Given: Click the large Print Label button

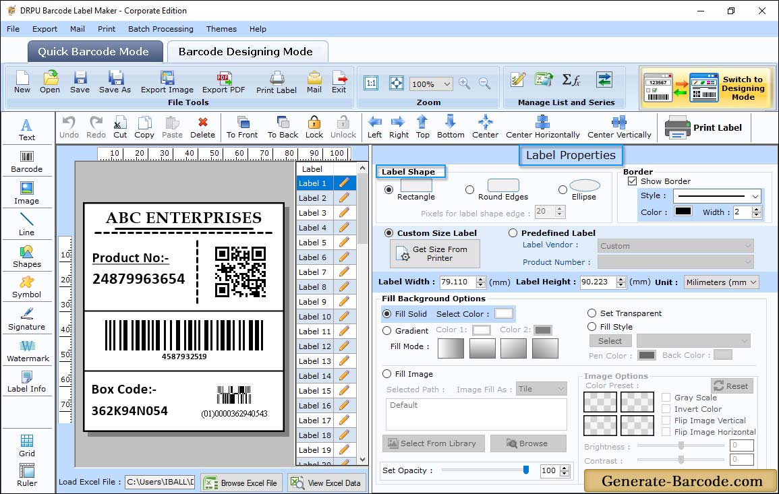Looking at the screenshot, I should 703,127.
